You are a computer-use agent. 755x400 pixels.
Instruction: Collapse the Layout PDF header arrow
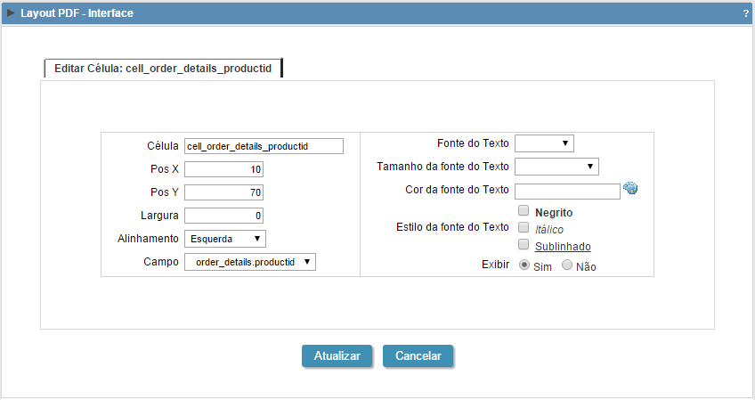click(11, 13)
